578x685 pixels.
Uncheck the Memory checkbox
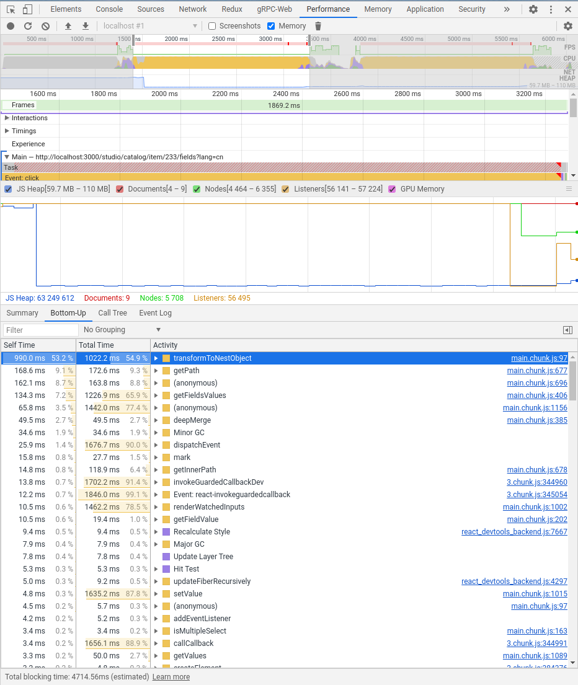(x=271, y=26)
